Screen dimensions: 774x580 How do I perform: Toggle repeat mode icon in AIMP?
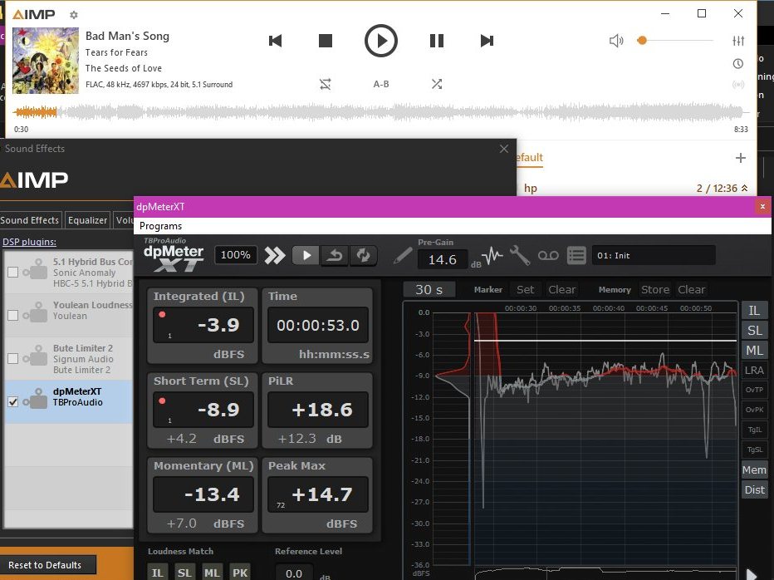coord(326,84)
